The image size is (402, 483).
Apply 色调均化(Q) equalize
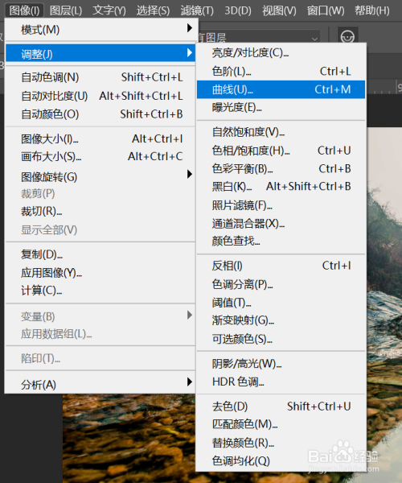pyautogui.click(x=281, y=460)
